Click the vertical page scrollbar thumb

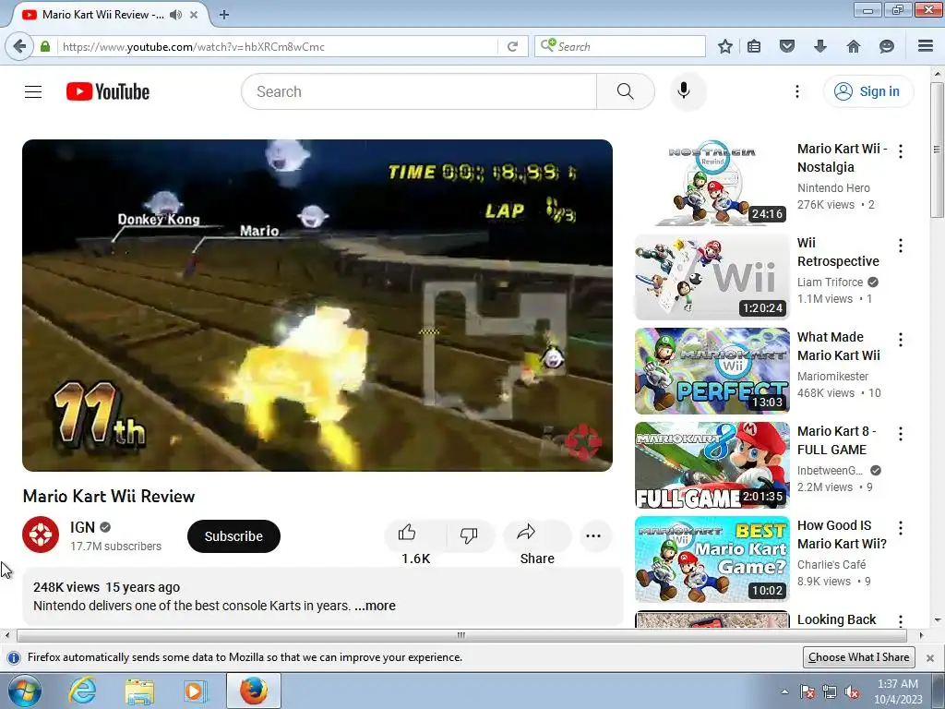[x=937, y=150]
